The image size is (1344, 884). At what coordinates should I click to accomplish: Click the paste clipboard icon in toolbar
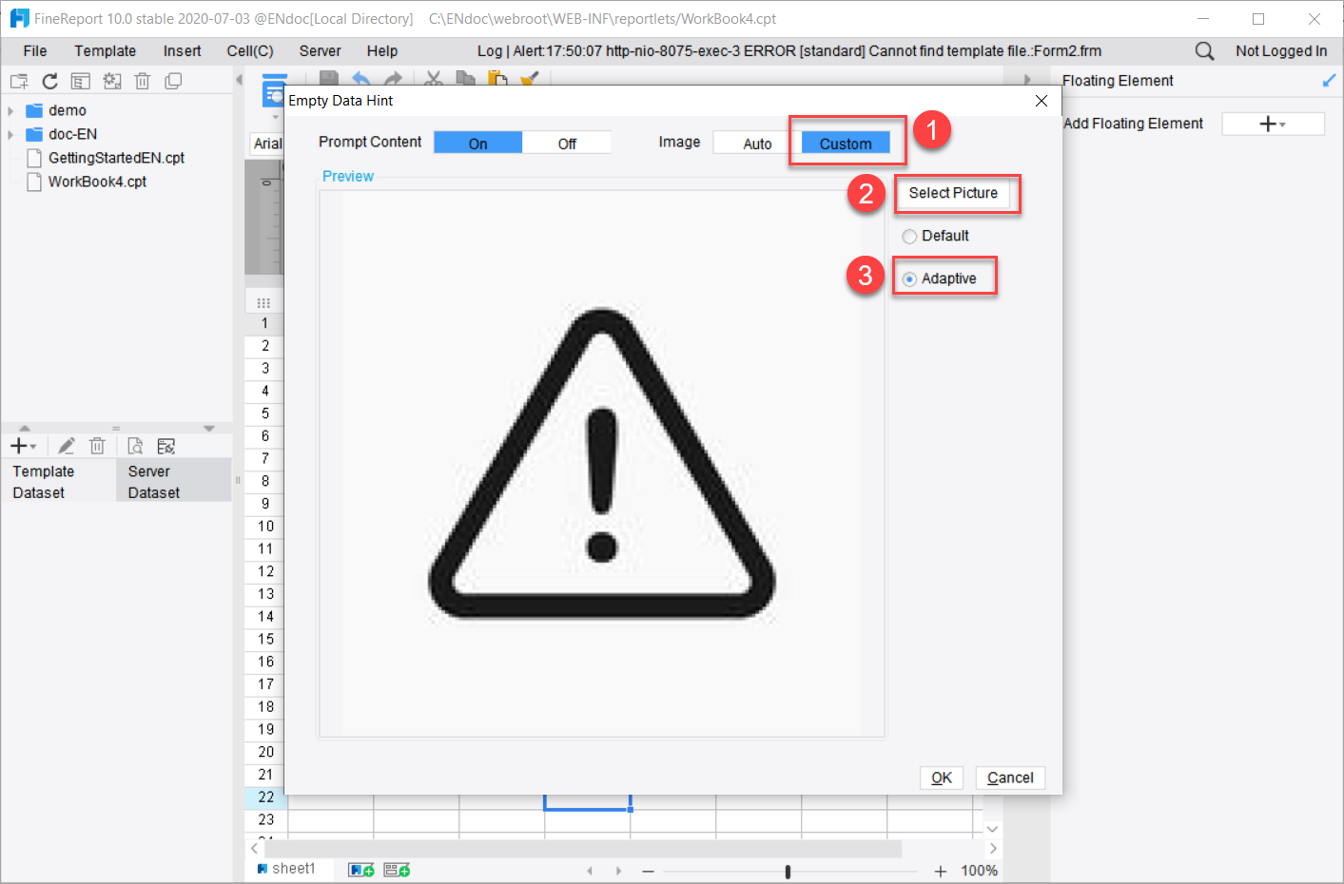[x=497, y=79]
